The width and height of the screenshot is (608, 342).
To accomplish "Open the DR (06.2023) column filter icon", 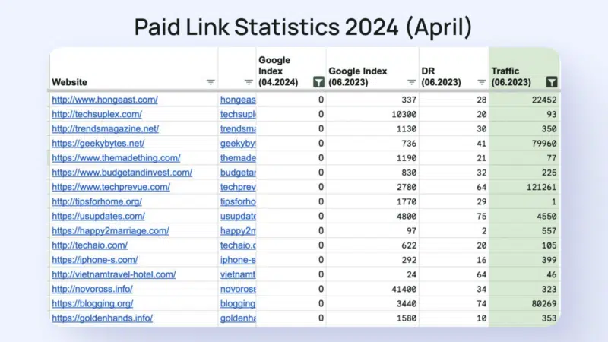I will click(x=482, y=82).
